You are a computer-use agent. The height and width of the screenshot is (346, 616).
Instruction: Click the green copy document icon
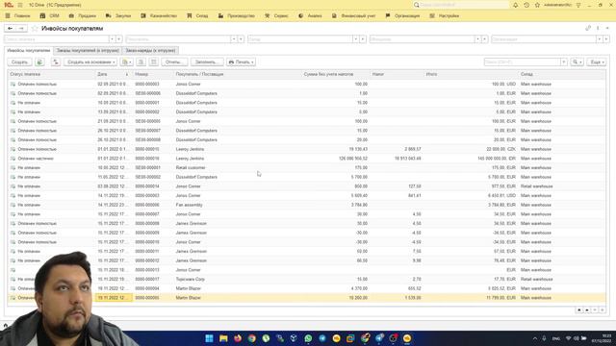(39, 62)
